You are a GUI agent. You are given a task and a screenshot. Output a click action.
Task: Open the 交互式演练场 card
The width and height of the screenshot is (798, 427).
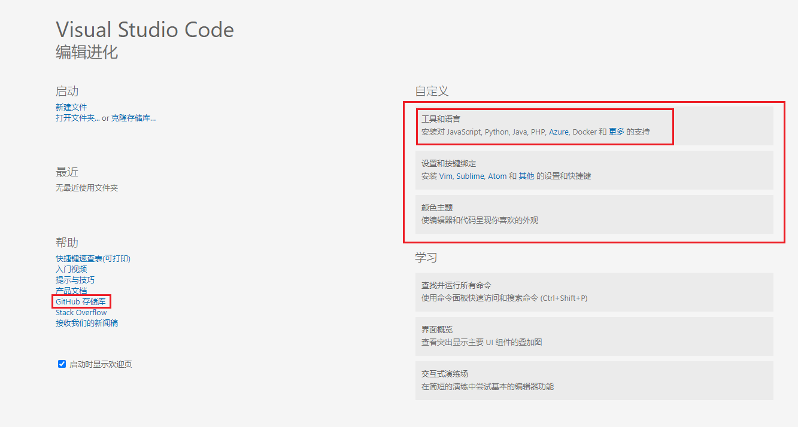point(594,380)
